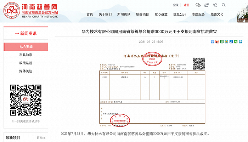Image resolution: width=248 pixels, height=142 pixels.
Task: Click the 扫一扫关注微信公众号 caption
Action: click(26, 121)
